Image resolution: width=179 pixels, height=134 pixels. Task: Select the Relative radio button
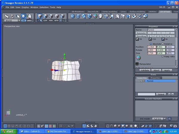[163, 44]
